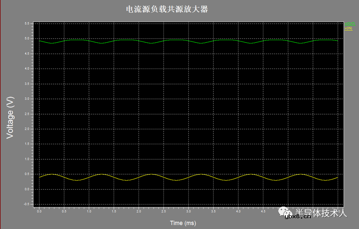Select the v(IN) trace in the legend
This screenshot has height=229, width=359.
[x=349, y=28]
